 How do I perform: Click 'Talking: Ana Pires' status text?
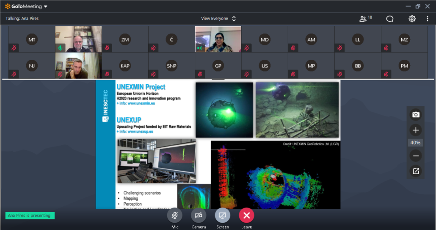(x=22, y=19)
